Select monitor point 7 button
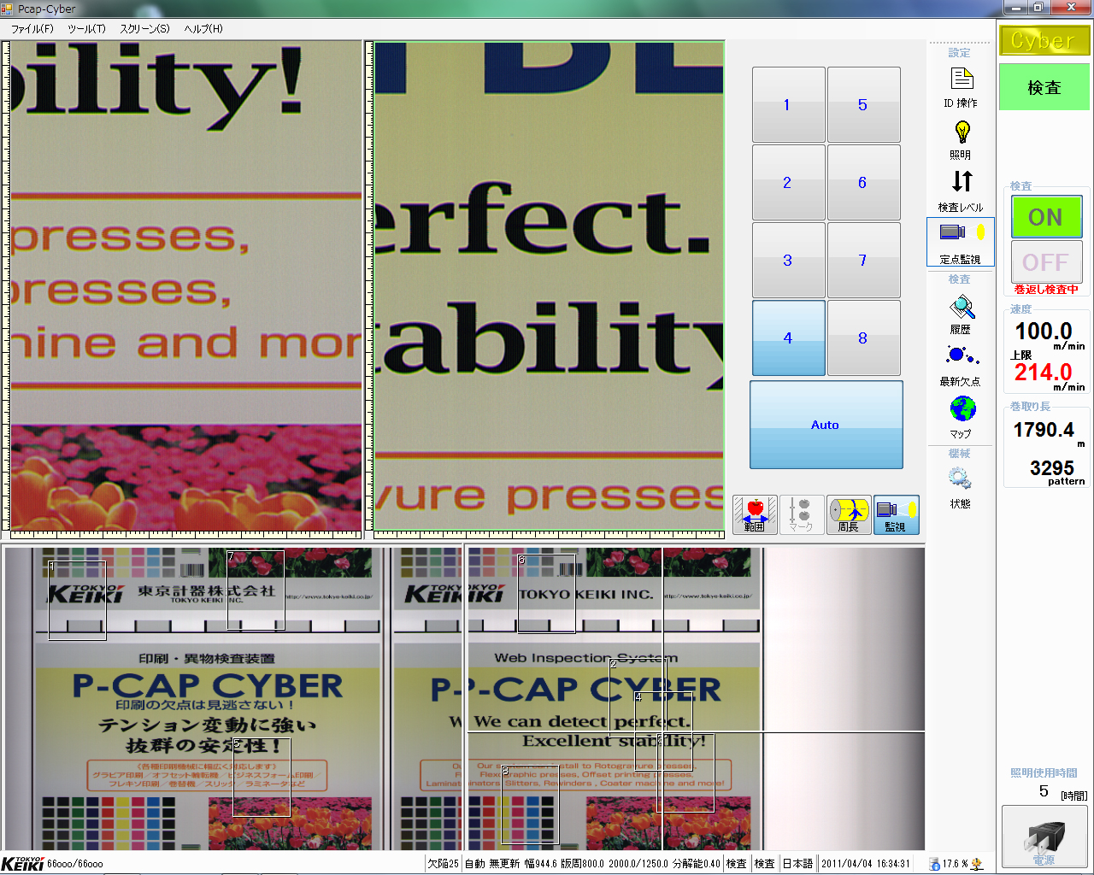Image resolution: width=1094 pixels, height=875 pixels. 863,260
